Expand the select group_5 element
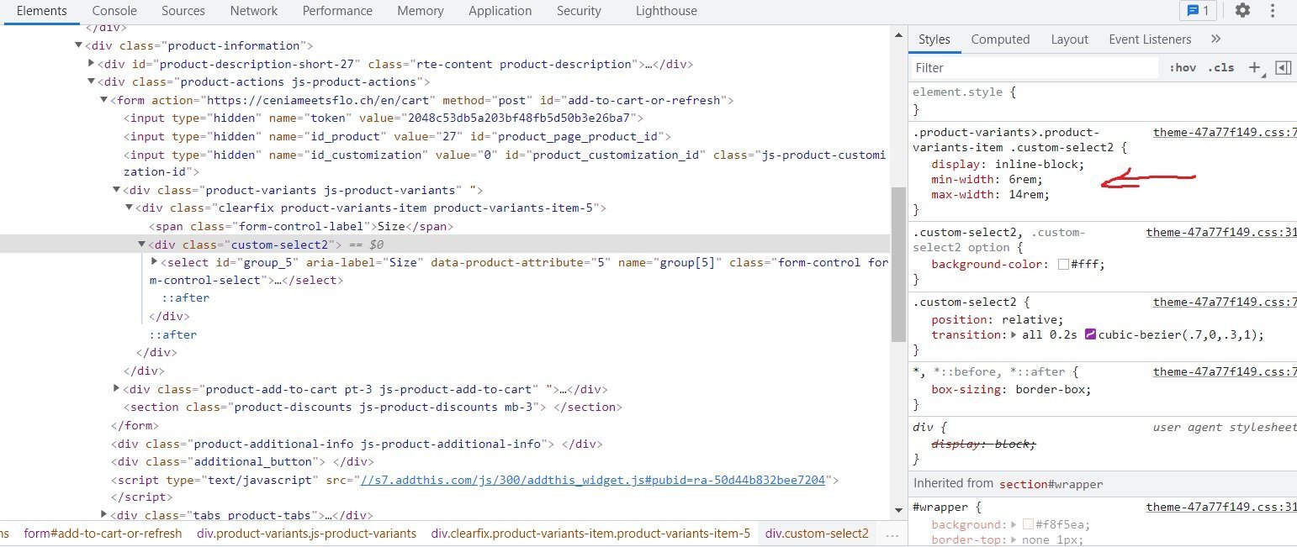 154,262
